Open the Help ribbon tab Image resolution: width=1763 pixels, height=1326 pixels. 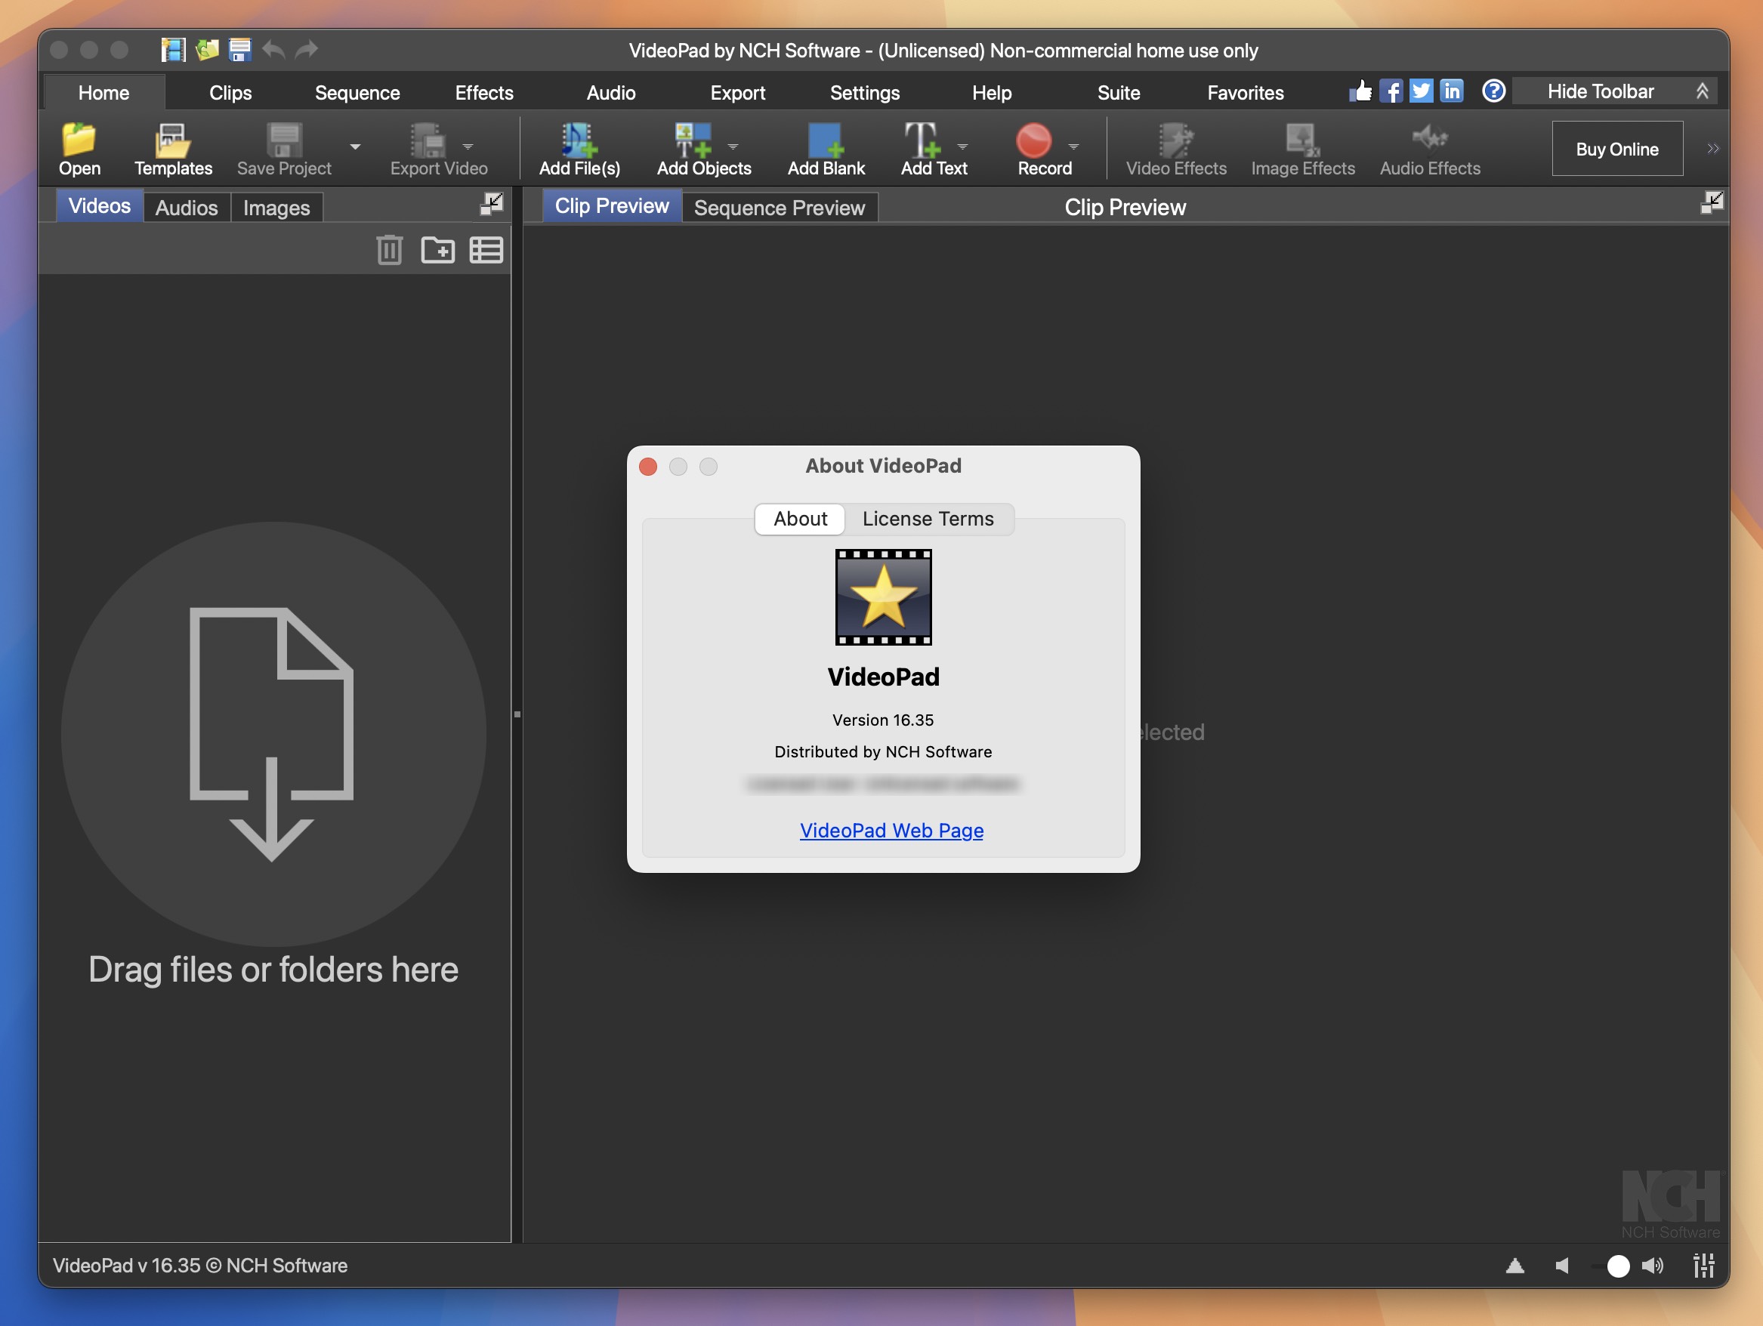pyautogui.click(x=992, y=92)
